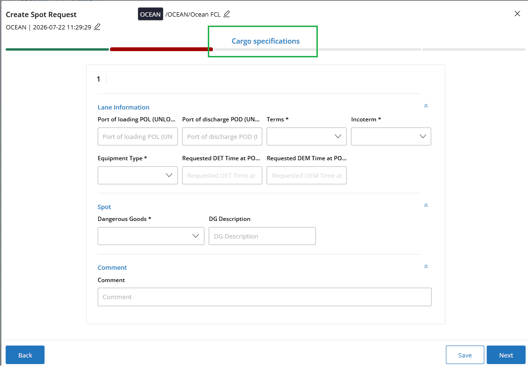Screen dimensions: 528x366
Task: Click the /OCEAN/Ocean FCL text
Action: pyautogui.click(x=193, y=14)
